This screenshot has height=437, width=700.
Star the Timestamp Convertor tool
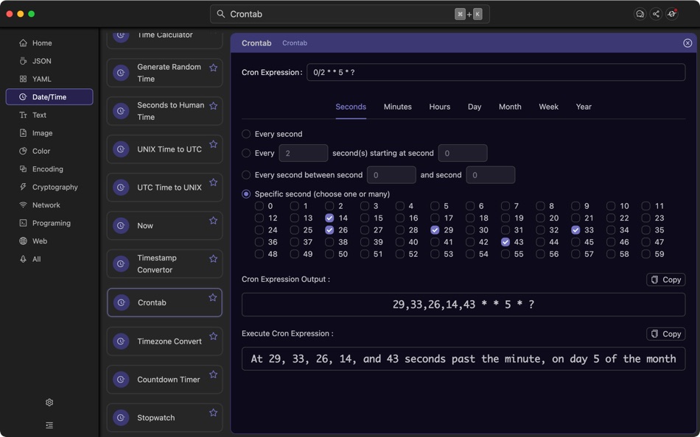214,259
